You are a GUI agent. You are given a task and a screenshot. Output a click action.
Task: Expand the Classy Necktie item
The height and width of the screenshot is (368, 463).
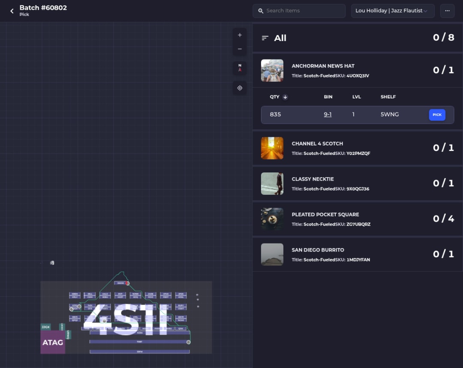tap(357, 184)
